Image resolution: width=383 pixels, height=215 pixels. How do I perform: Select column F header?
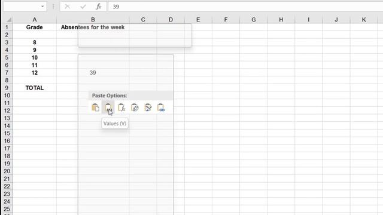tap(226, 20)
